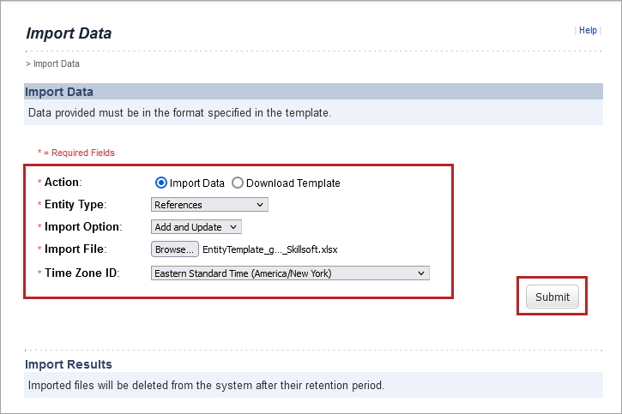Screen dimensions: 622x414
Task: Click the Submit button
Action: coord(552,297)
